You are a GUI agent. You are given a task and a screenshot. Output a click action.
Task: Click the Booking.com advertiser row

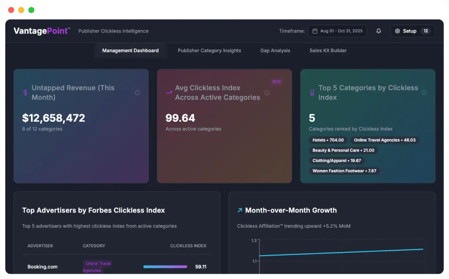pyautogui.click(x=43, y=267)
